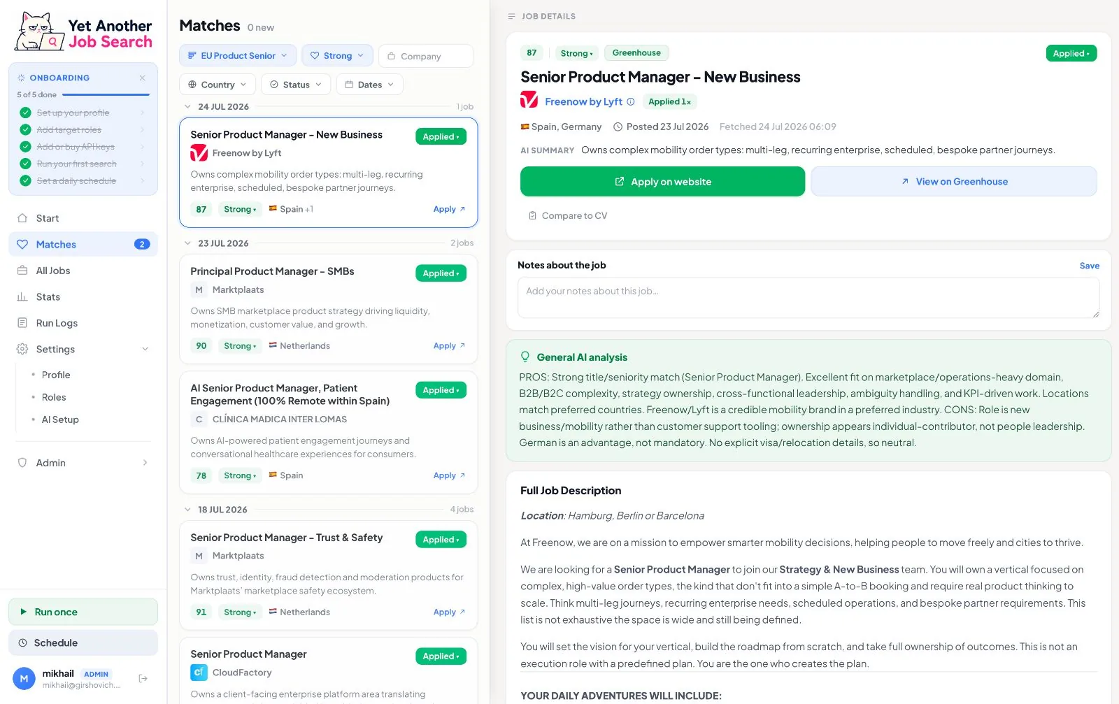Open the Roles settings
Viewport: 1119px width, 704px height.
[54, 397]
